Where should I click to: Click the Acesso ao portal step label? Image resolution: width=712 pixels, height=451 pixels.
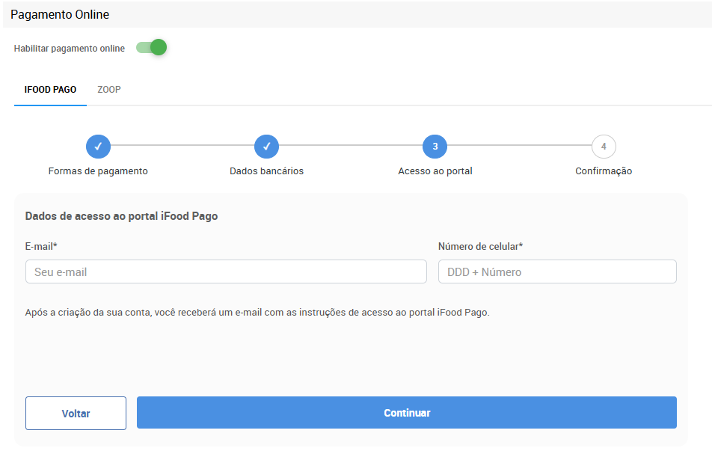(435, 171)
